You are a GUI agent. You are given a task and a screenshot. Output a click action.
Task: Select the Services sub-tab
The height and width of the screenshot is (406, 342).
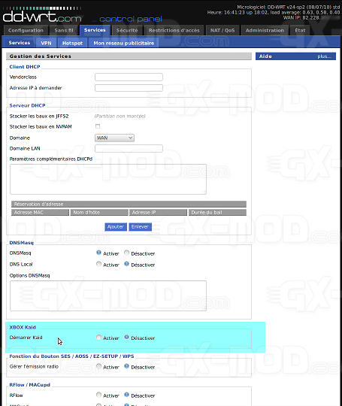[20, 43]
